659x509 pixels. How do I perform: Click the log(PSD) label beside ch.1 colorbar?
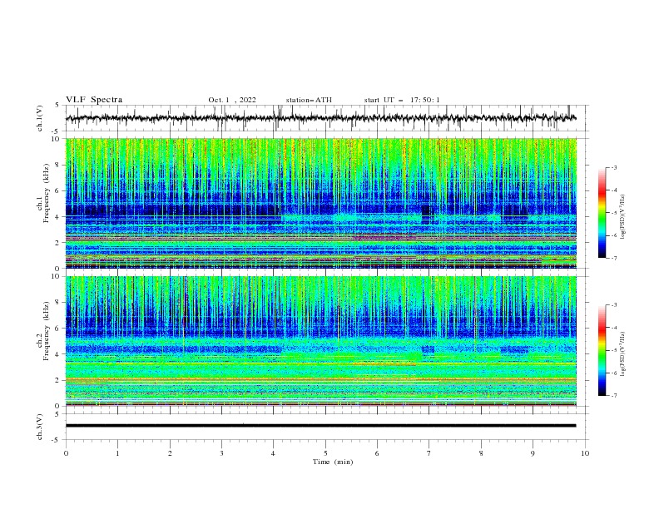tap(622, 217)
